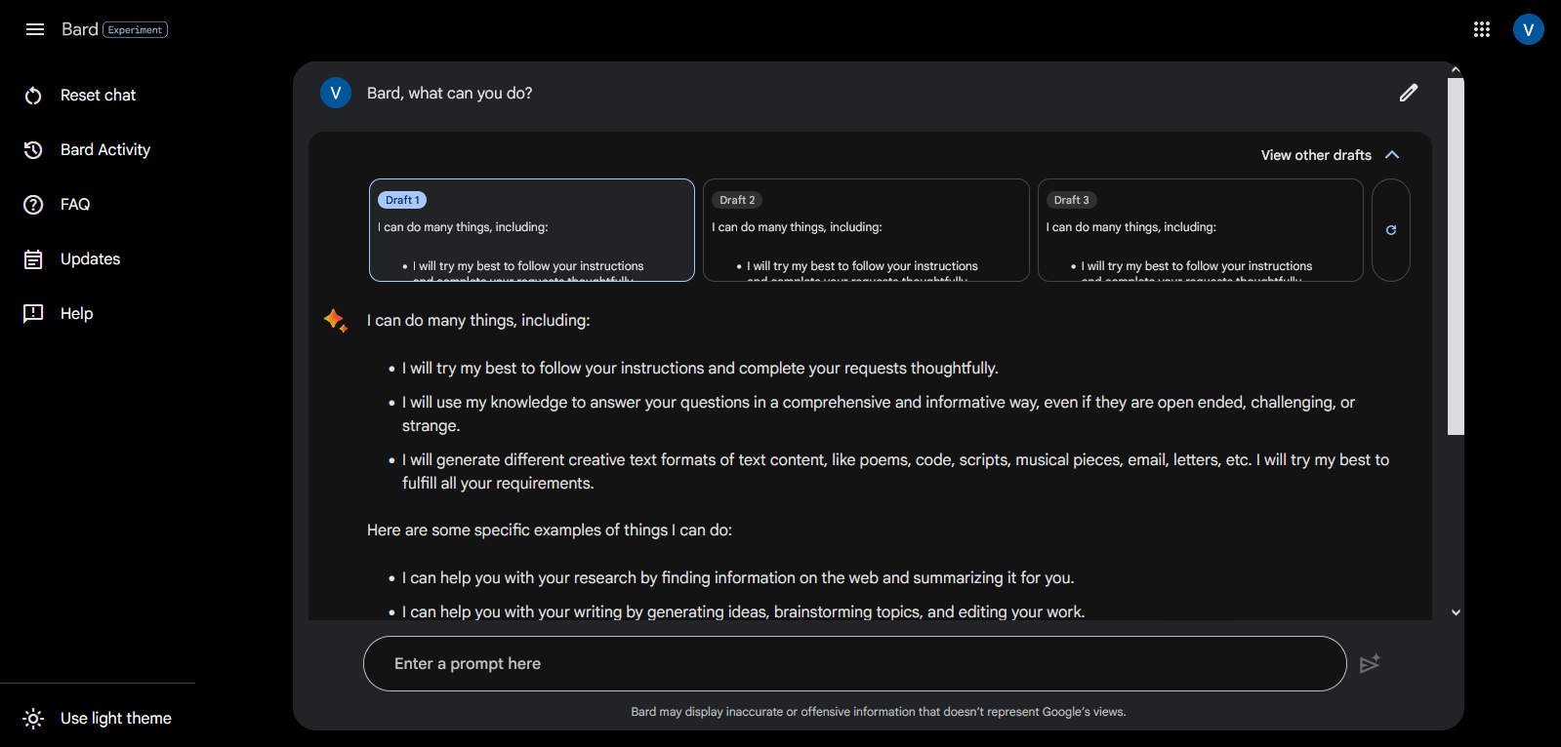Viewport: 1561px width, 747px height.
Task: Open Help from the sidebar
Action: (76, 314)
